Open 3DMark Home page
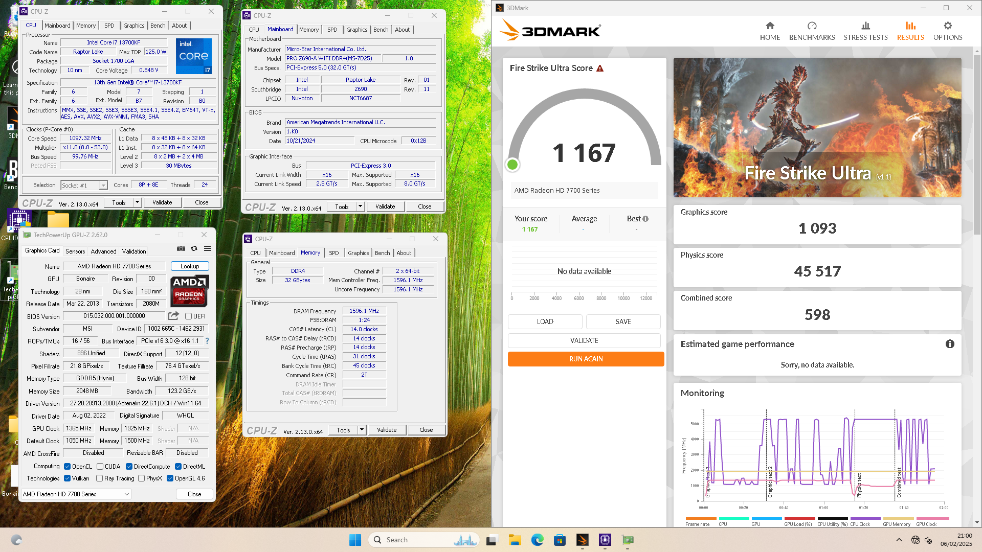 [770, 31]
